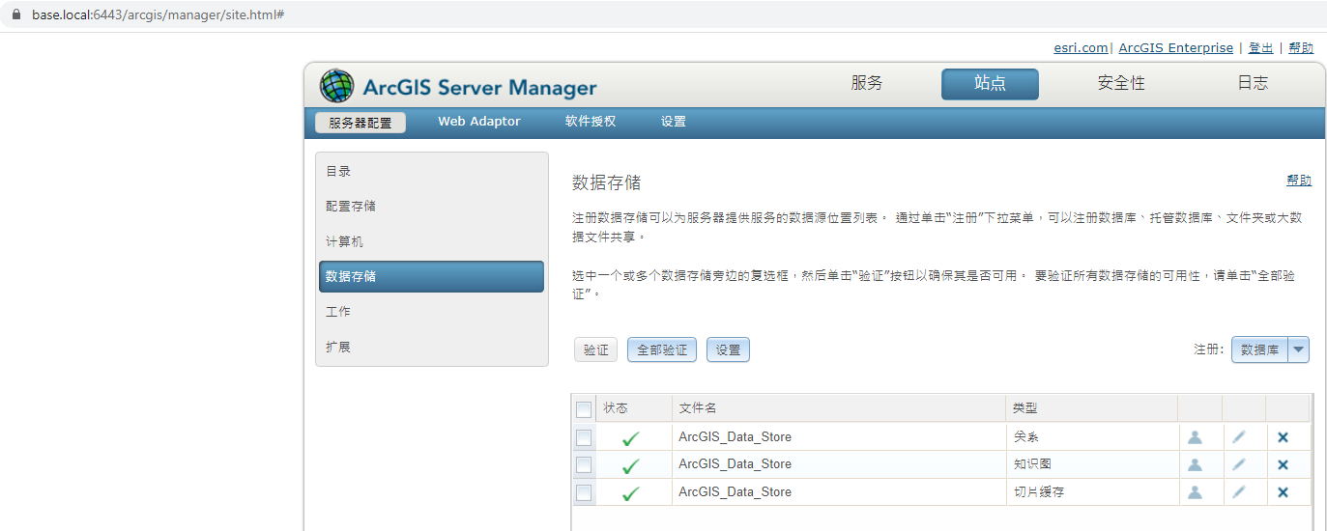
Task: Click the 验证 button
Action: point(596,349)
